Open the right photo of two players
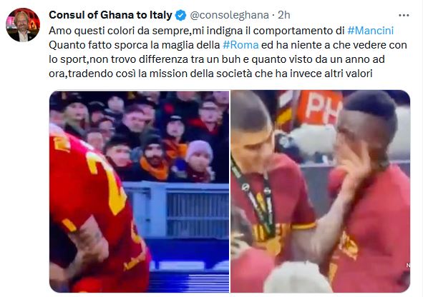 (321, 191)
